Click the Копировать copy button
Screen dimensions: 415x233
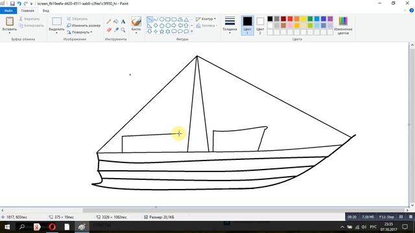point(31,26)
